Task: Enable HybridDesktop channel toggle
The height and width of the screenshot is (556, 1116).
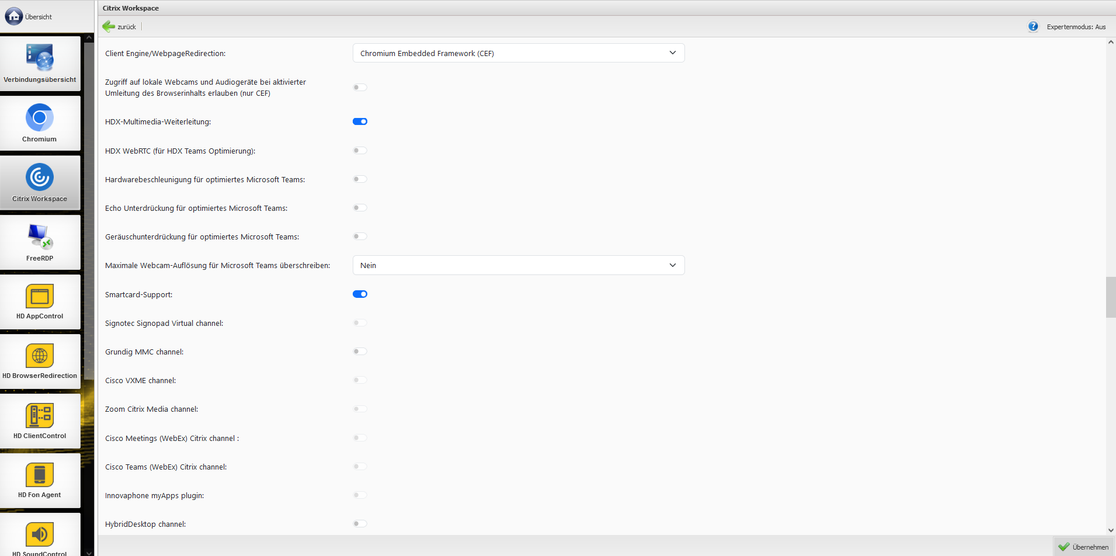Action: point(360,524)
